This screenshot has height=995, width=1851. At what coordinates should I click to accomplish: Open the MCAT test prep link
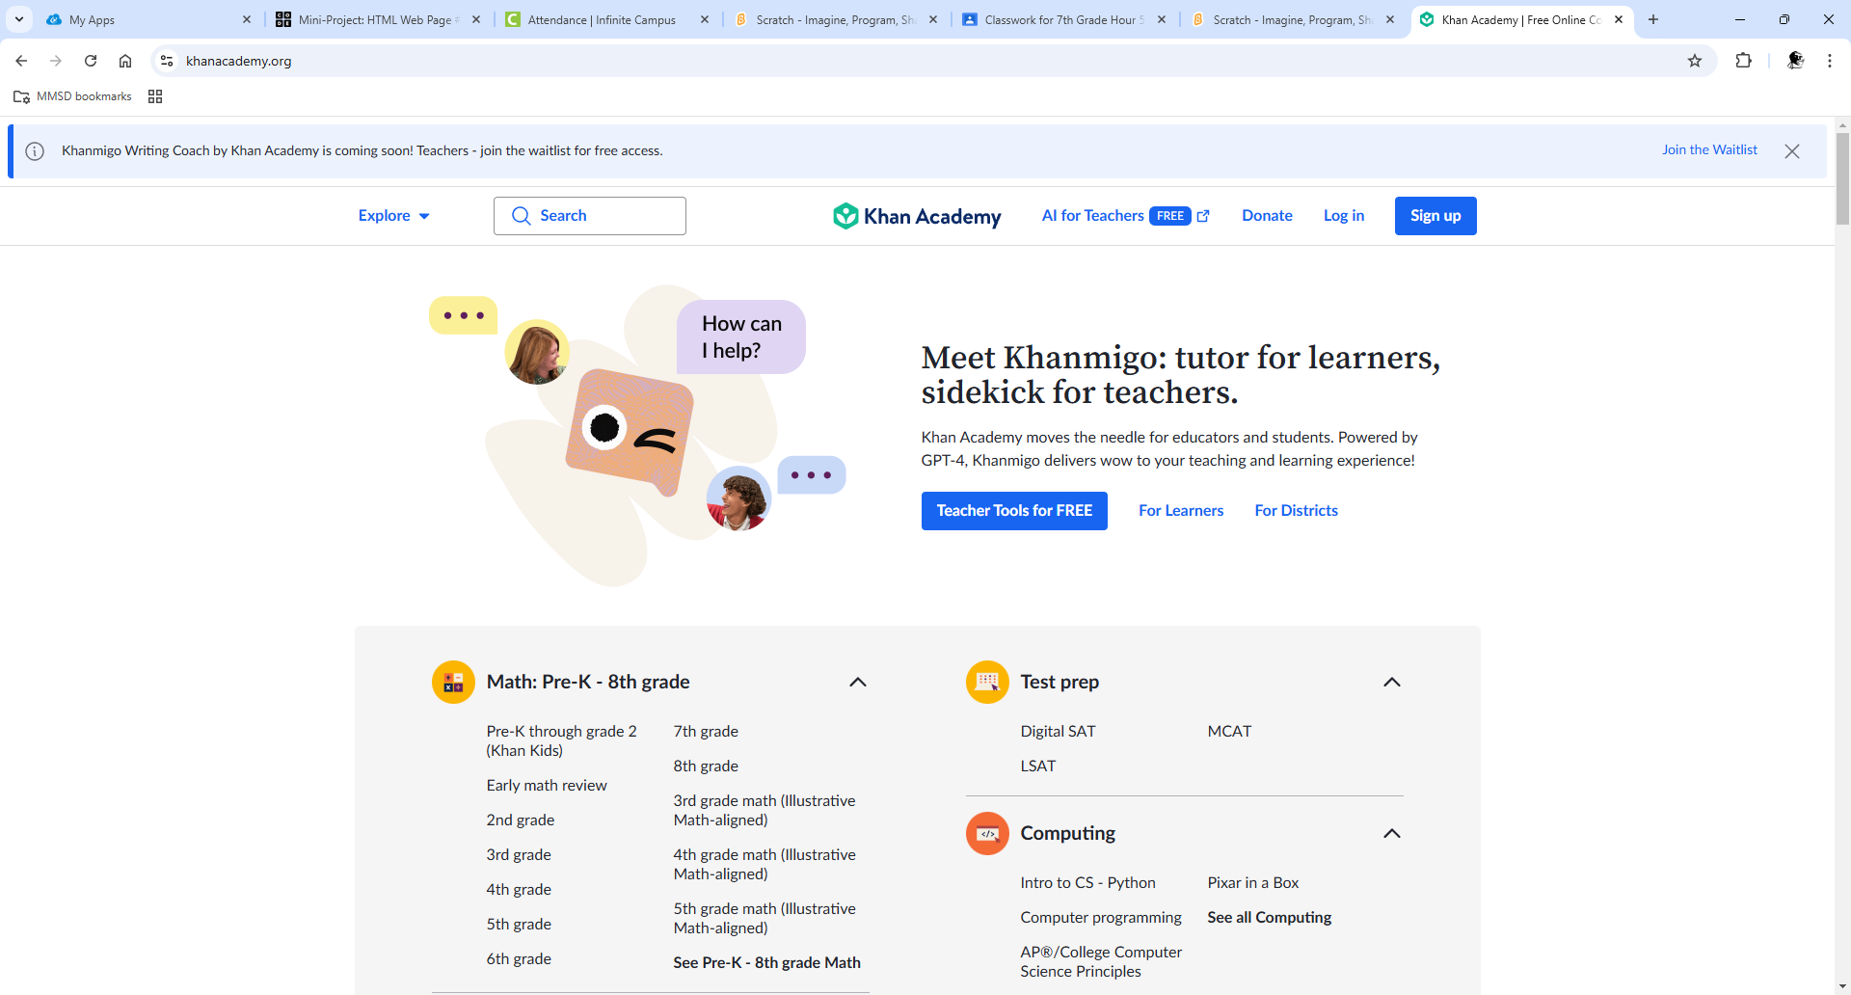tap(1229, 732)
